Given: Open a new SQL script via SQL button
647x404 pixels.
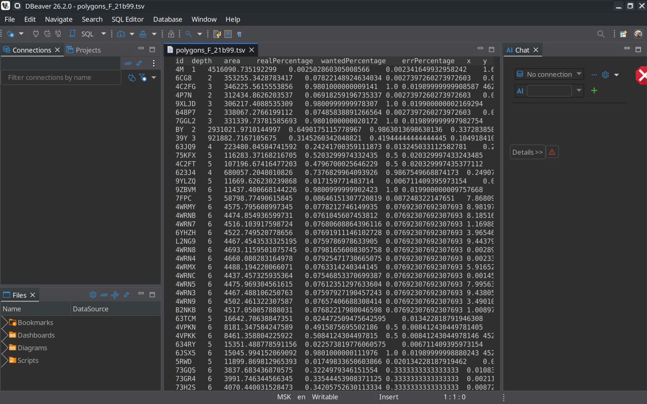Looking at the screenshot, I should coord(83,34).
